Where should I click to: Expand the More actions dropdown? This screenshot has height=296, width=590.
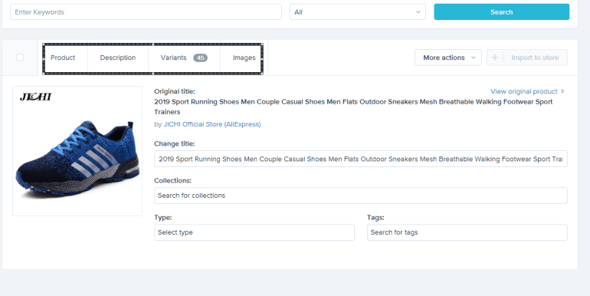[447, 58]
